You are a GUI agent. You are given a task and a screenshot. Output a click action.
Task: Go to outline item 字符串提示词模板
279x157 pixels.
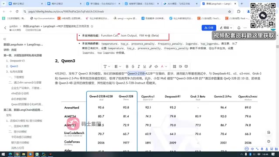pos(21,137)
